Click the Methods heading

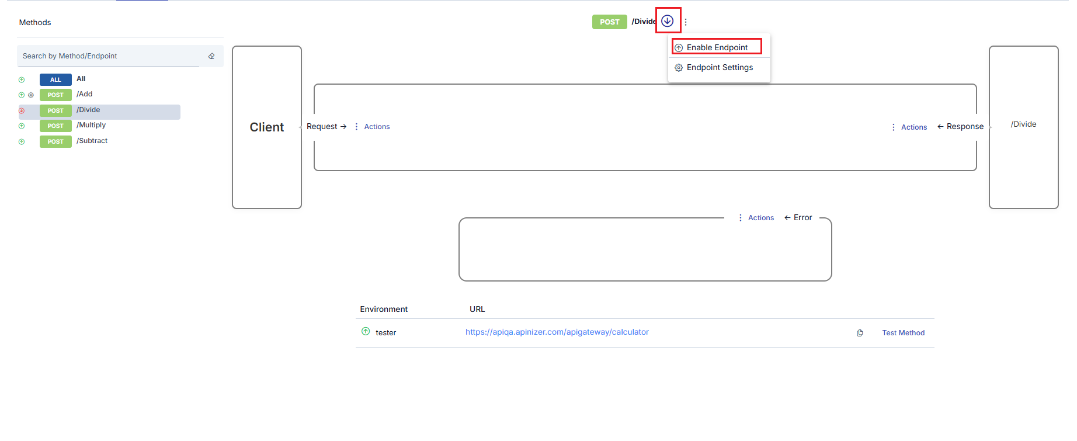tap(35, 23)
